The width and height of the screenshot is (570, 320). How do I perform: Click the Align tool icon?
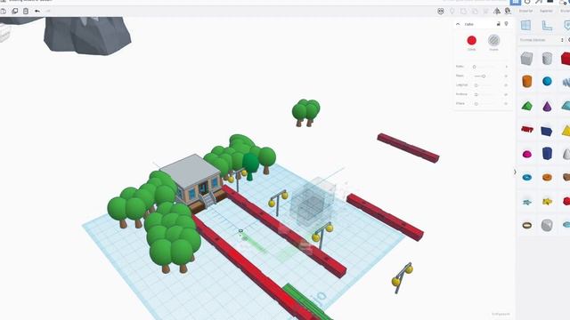[x=485, y=12]
